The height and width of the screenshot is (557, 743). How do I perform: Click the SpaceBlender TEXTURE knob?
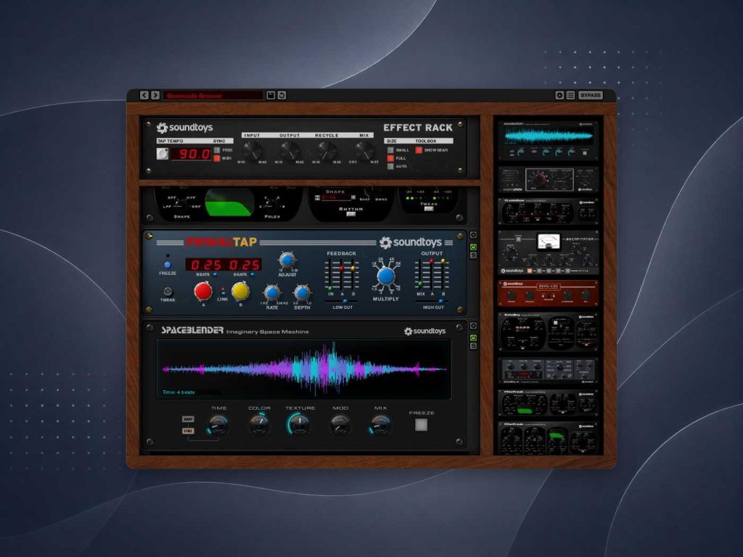(x=300, y=425)
